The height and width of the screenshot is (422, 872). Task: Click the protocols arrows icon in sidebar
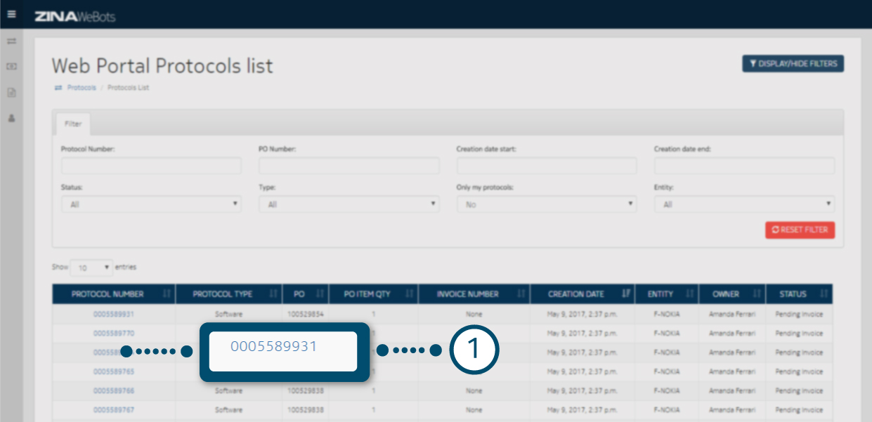pyautogui.click(x=11, y=41)
